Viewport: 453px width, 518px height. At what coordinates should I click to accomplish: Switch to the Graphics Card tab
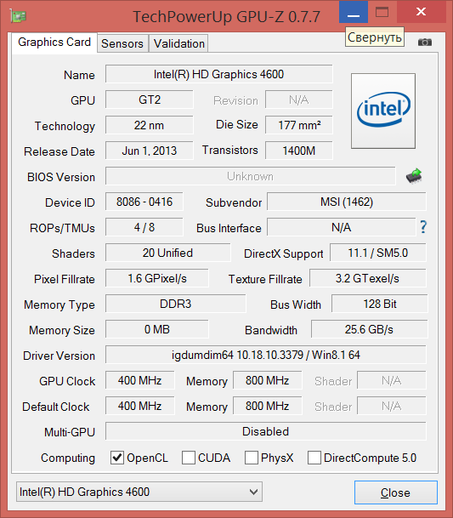tap(54, 43)
